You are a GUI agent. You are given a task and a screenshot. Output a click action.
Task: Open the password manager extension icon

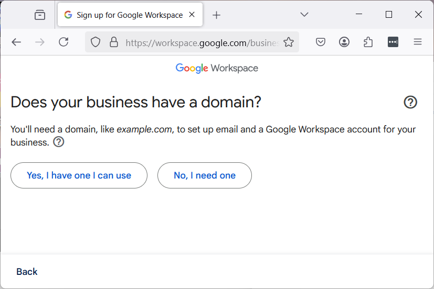pos(393,42)
